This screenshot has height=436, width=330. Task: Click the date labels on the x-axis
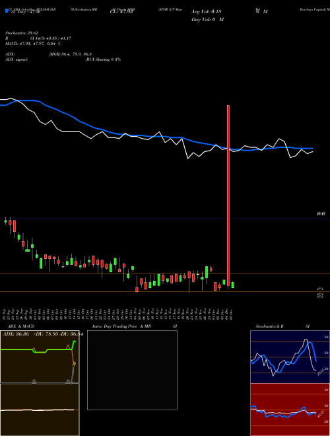point(118,314)
